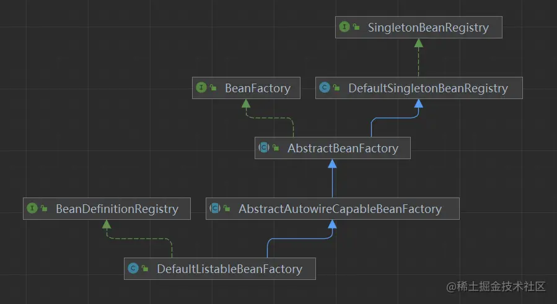Select the BeanFactory interface node
Viewport: 557px width, 304px height.
tap(246, 88)
